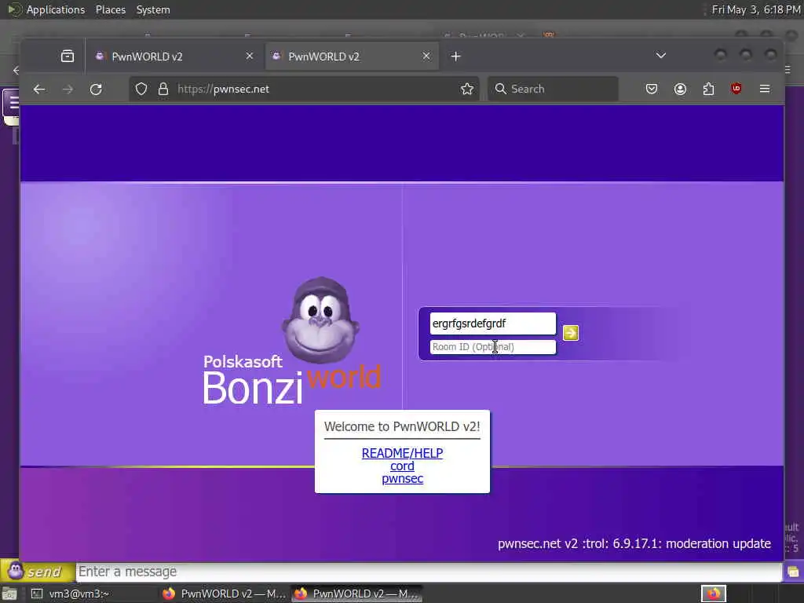Open the Firefox account icon
804x603 pixels.
680,90
